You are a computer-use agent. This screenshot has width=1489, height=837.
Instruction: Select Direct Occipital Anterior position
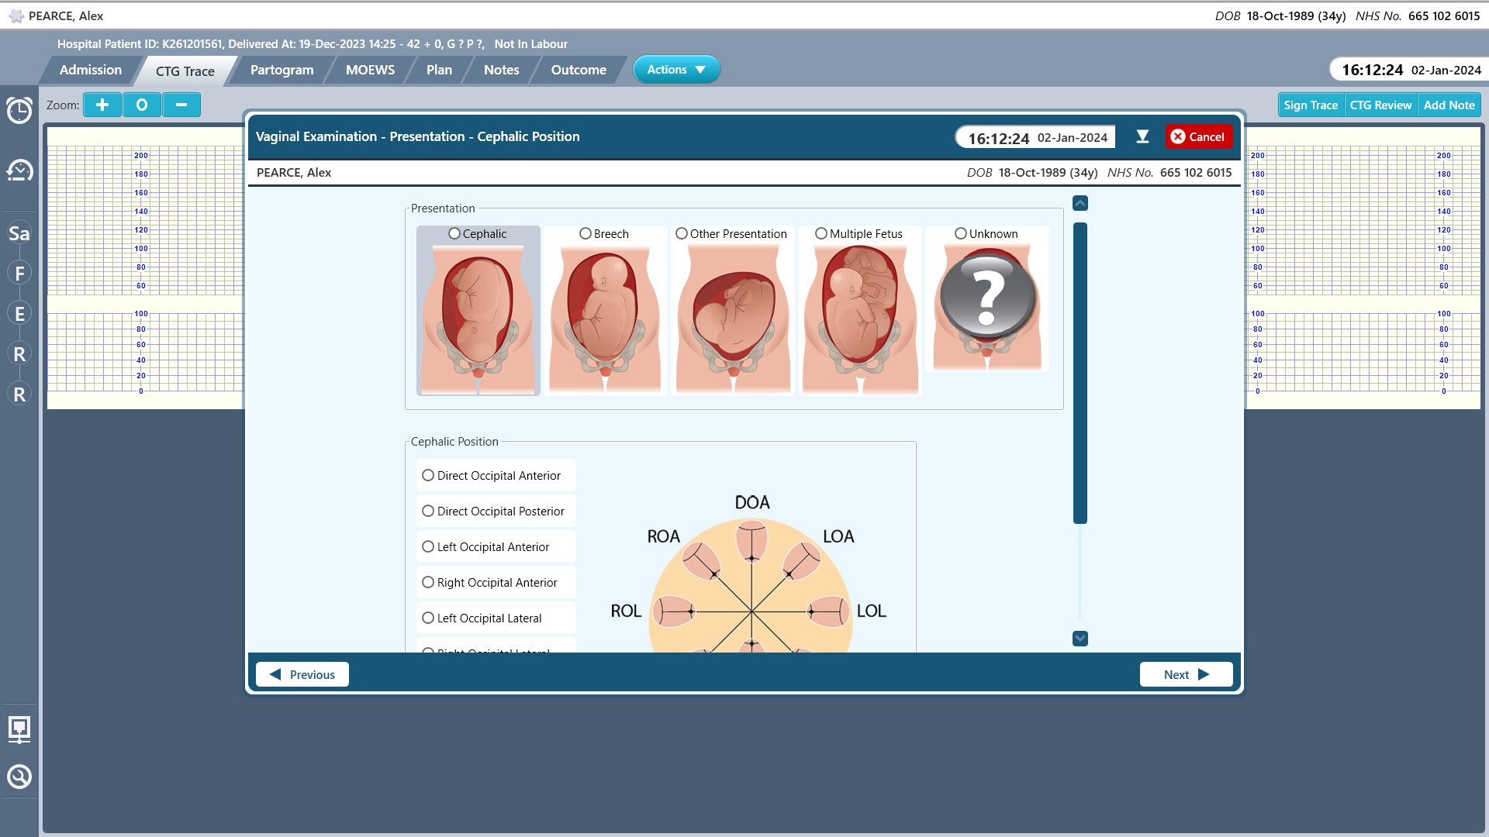496,475
